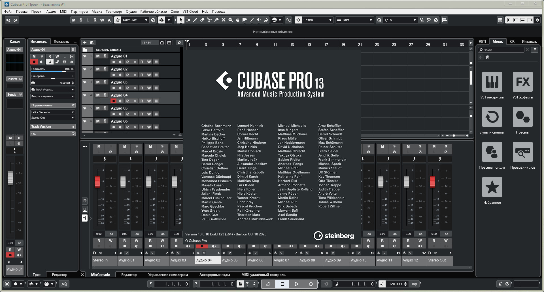Click the Add Track plus button

coord(85,43)
